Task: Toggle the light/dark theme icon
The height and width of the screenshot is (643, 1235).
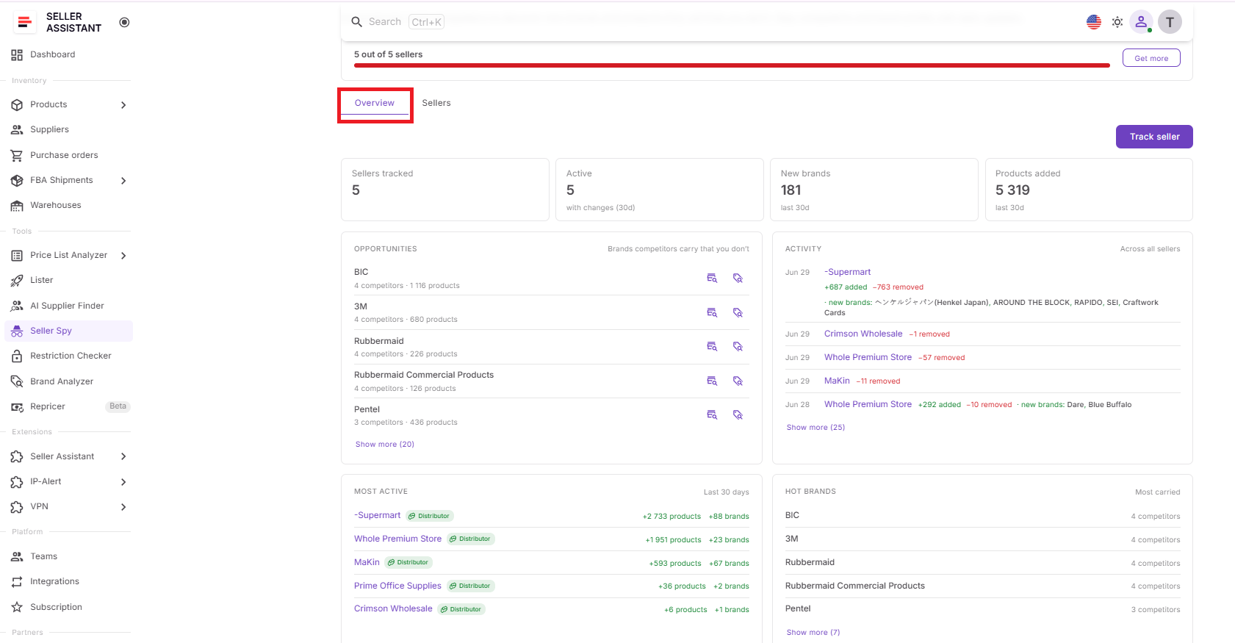Action: click(x=1117, y=22)
